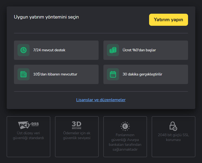Open the Lisanslar ve düzenlemeler link
Screen dimensions: 202x163
[x=101, y=100]
